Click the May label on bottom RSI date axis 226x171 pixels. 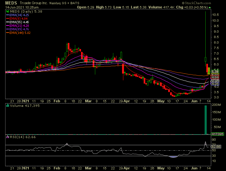click(161, 168)
